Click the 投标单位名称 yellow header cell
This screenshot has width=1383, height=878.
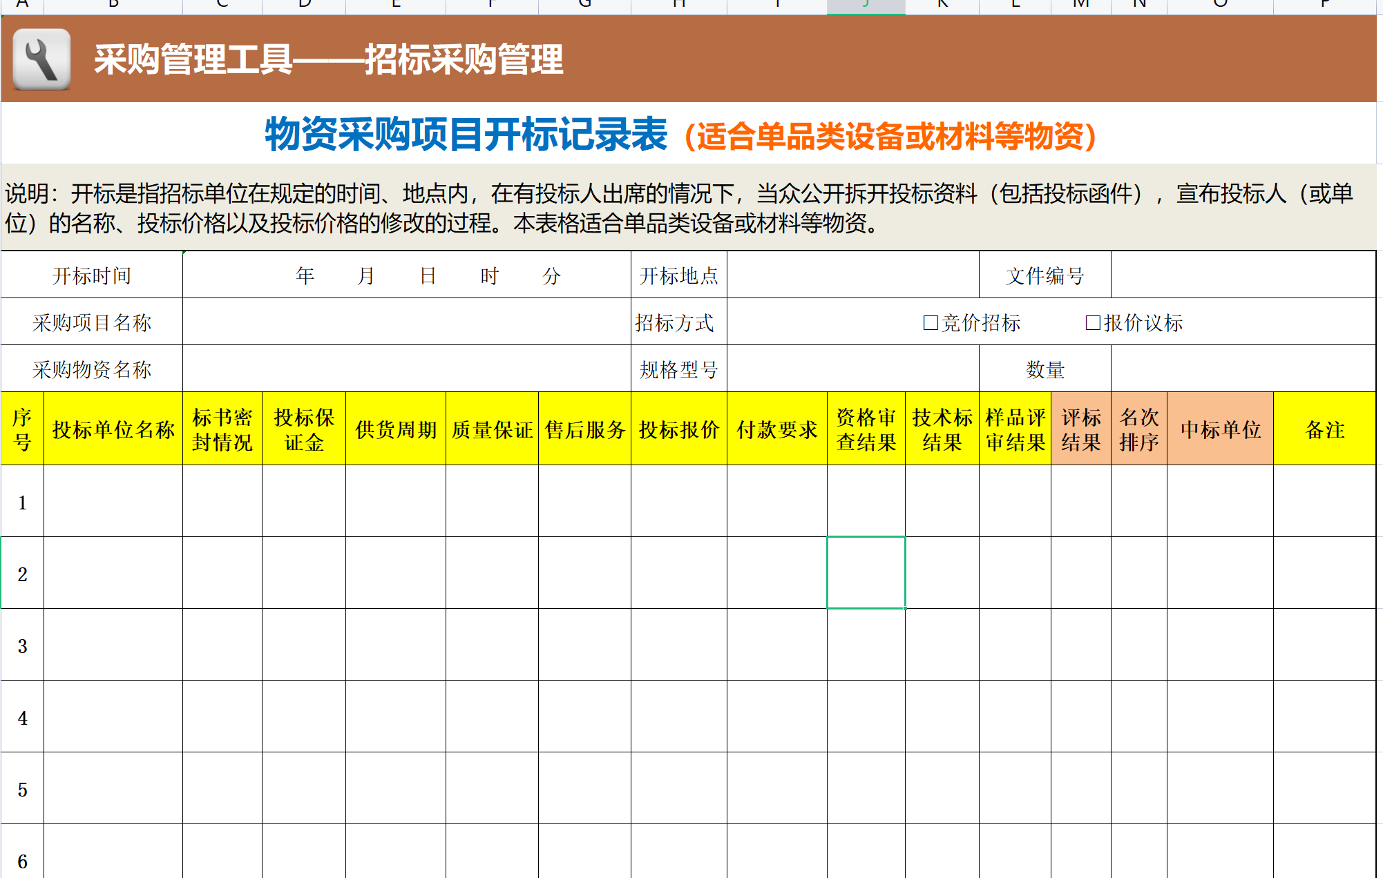coord(113,429)
